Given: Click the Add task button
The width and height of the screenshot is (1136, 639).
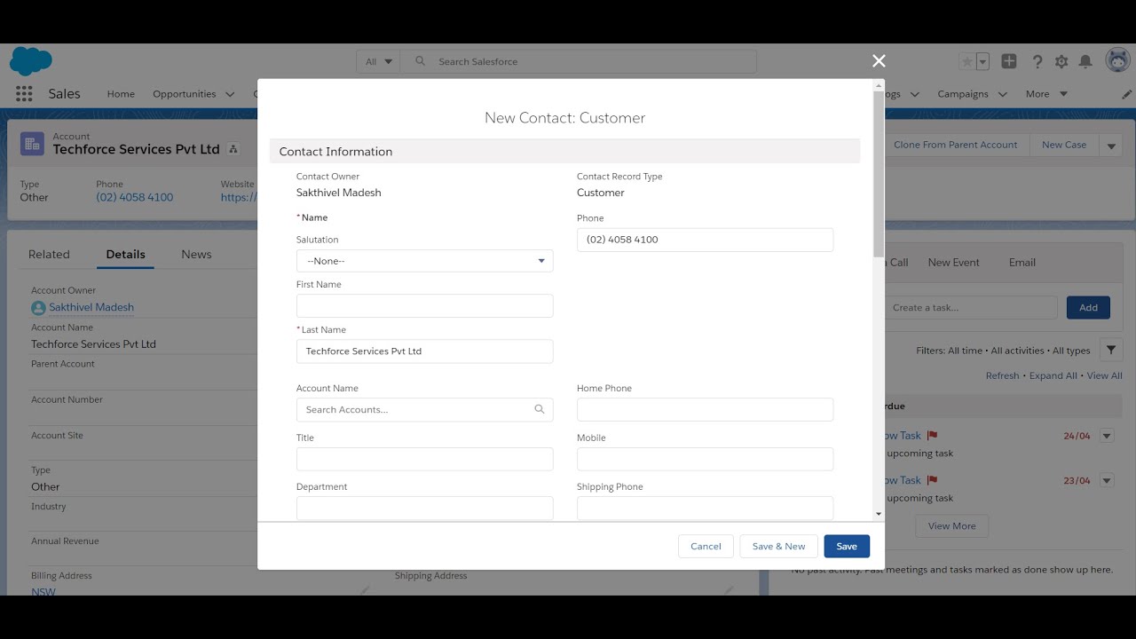Looking at the screenshot, I should pyautogui.click(x=1088, y=307).
